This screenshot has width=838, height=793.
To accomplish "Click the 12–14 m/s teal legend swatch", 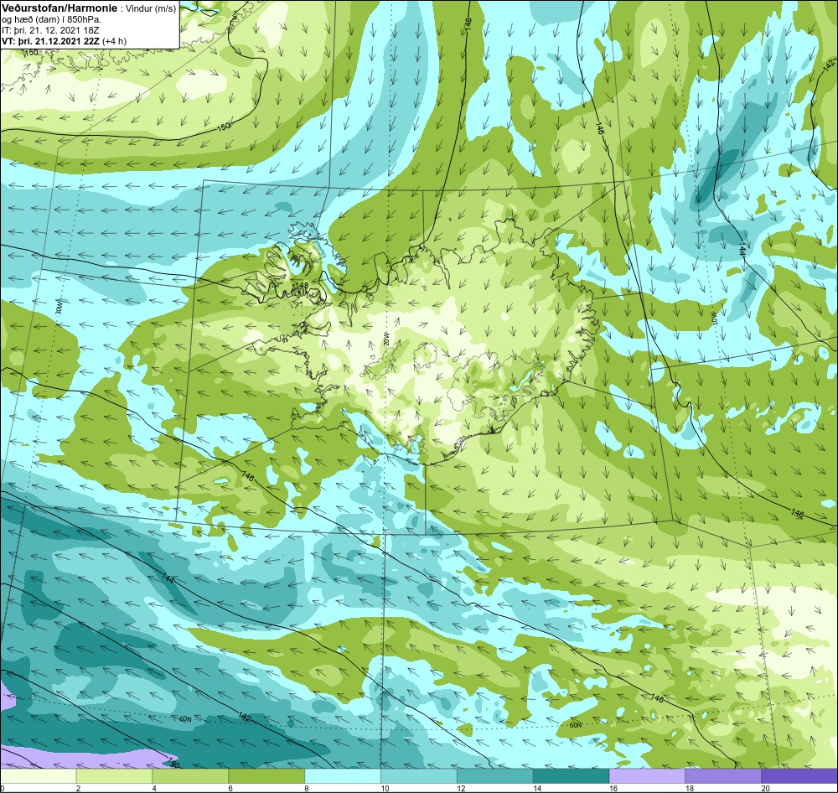I will click(x=495, y=775).
